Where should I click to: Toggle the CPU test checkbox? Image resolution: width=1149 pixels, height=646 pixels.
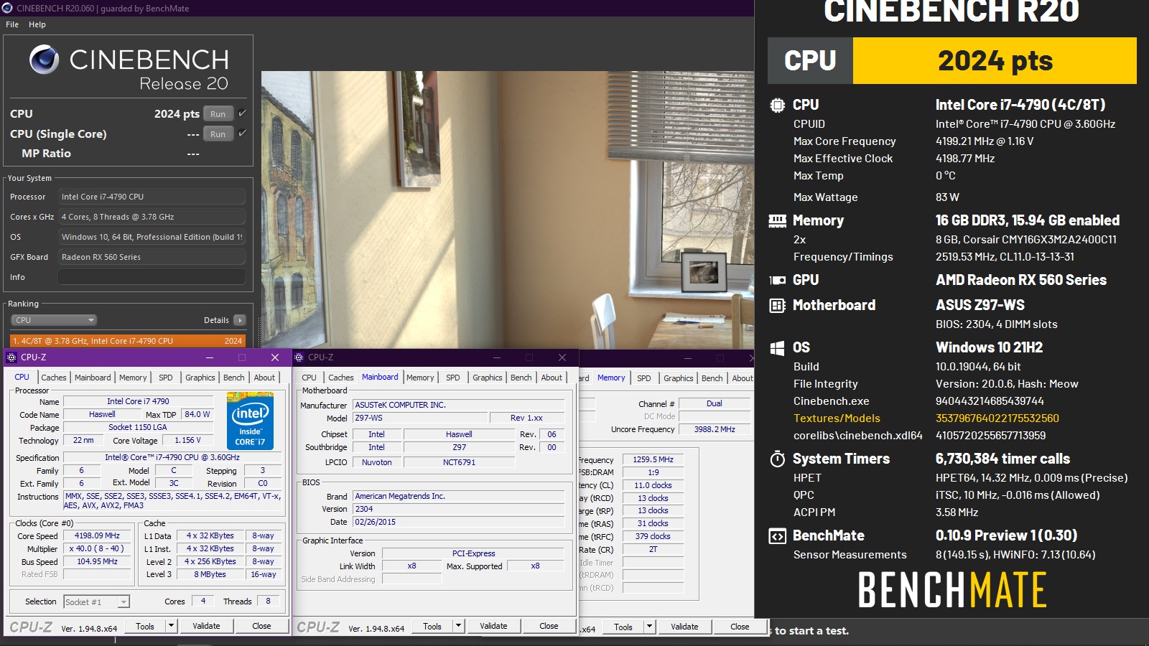pos(242,113)
